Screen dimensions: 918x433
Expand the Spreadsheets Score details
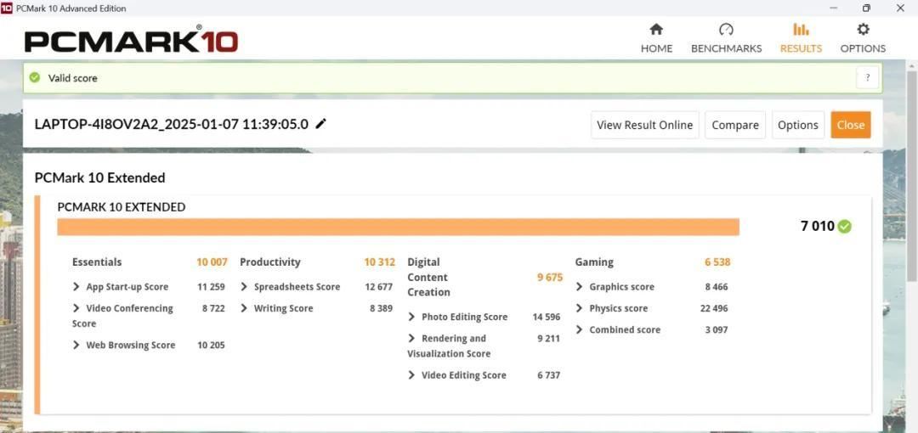coord(245,287)
